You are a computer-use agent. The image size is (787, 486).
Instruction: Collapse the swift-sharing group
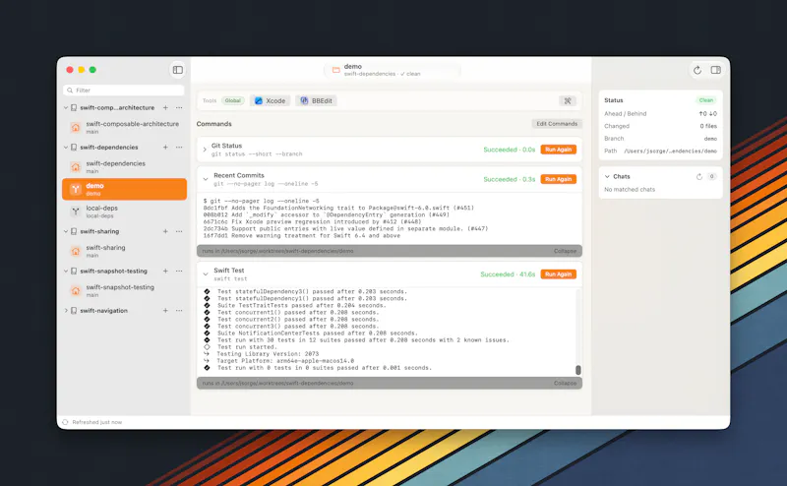[x=66, y=231]
